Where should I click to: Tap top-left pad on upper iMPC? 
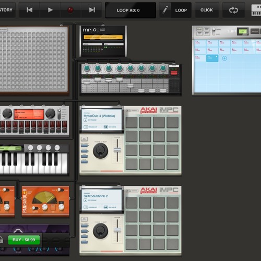[132, 123]
